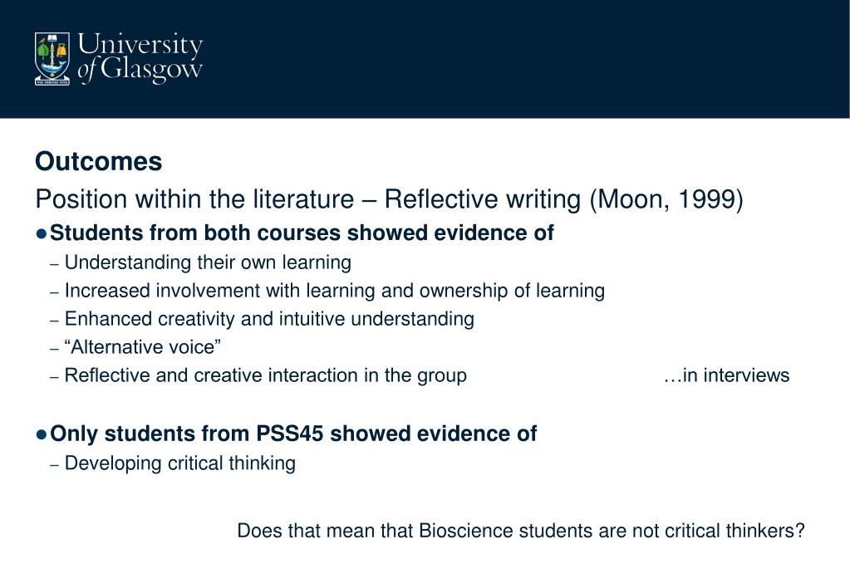850x588 pixels.
Task: Click Enhanced creativity and intuitive understanding
Action: coord(269,319)
